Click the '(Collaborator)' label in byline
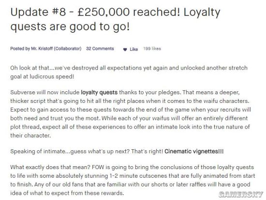Image resolution: width=266 pixels, height=200 pixels. [68, 49]
